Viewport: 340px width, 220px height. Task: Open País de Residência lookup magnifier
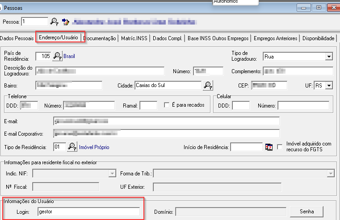58,56
